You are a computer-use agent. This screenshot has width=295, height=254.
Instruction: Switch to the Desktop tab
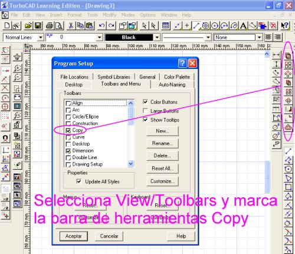74,85
